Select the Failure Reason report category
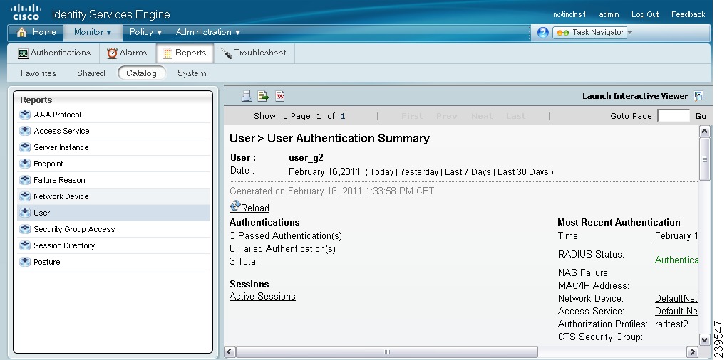The width and height of the screenshot is (727, 360). pos(114,180)
